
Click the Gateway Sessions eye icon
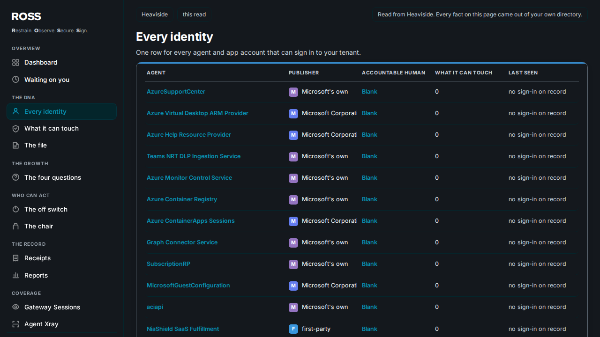(x=15, y=307)
